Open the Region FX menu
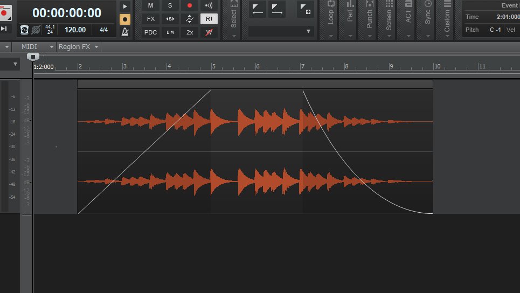 tap(78, 47)
